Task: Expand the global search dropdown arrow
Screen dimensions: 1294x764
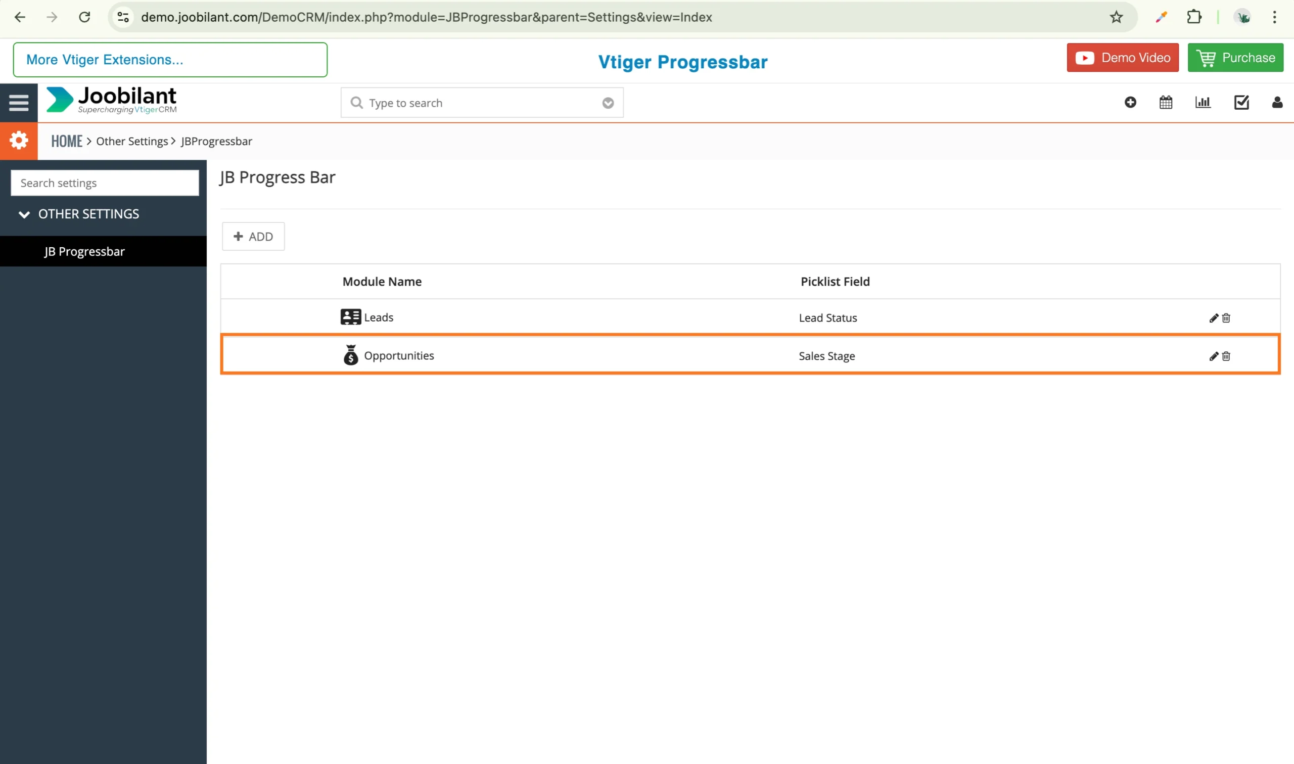Action: point(608,103)
